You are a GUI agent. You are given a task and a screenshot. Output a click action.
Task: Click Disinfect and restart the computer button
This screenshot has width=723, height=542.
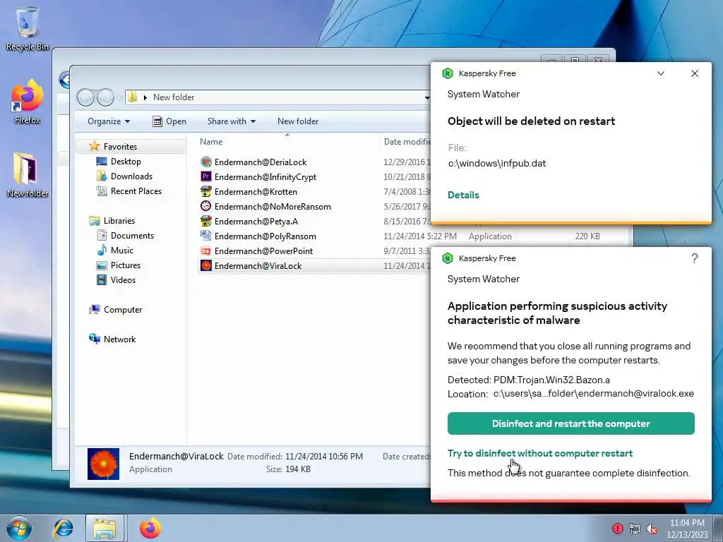[570, 423]
